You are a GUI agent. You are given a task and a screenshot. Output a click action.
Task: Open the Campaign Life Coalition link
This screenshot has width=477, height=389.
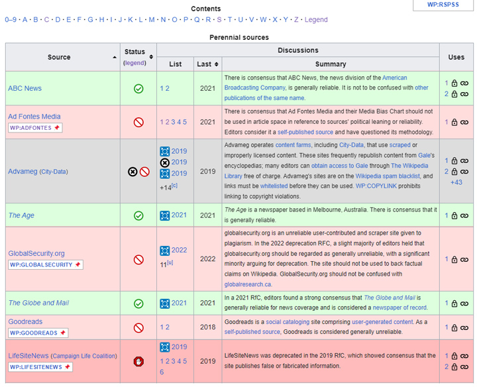pyautogui.click(x=84, y=356)
